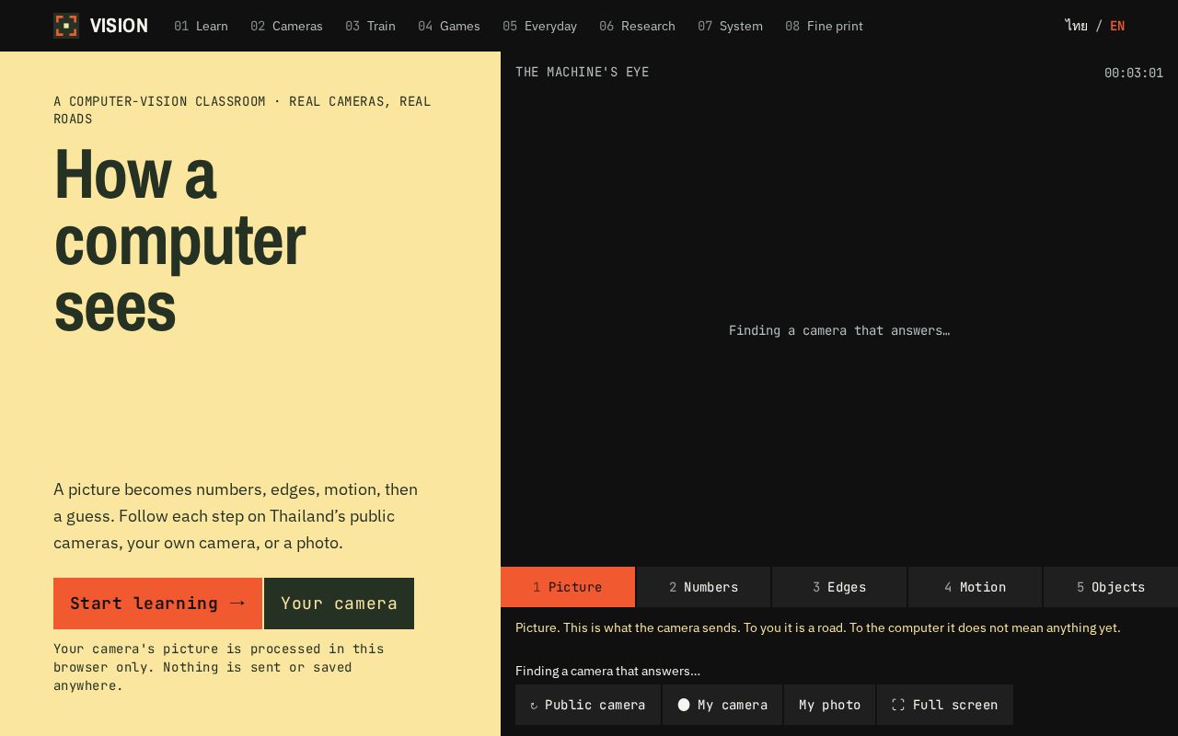Click the privacy note about browser processing
Screen dimensions: 1178x736
tap(219, 667)
